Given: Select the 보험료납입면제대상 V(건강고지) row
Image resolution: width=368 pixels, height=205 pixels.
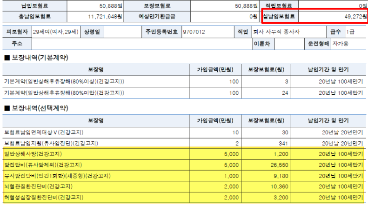Looking at the screenshot, I should click(184, 132).
